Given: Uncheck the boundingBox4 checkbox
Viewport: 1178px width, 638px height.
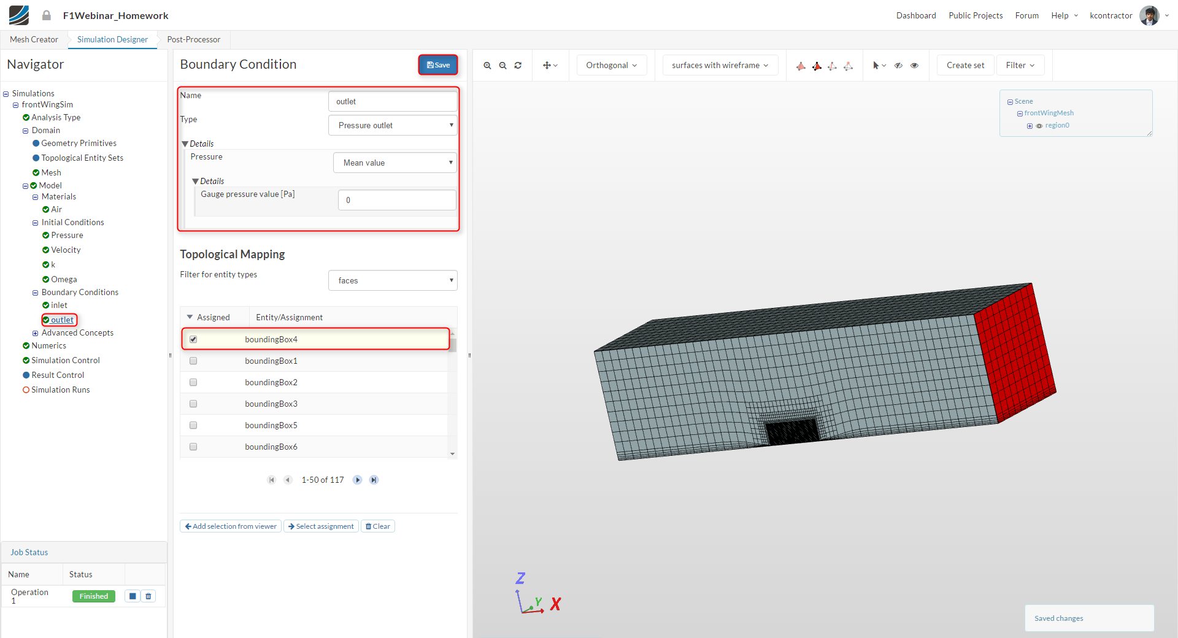Looking at the screenshot, I should [x=193, y=339].
